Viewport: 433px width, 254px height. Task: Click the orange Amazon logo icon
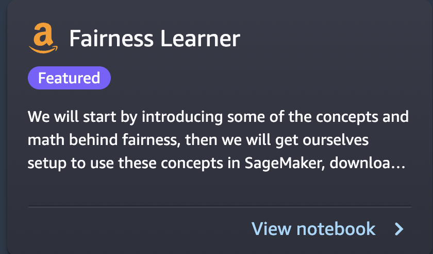point(43,38)
